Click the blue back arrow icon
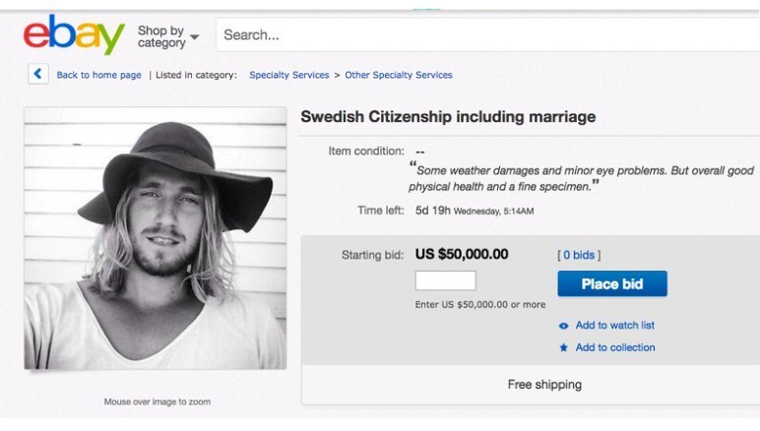The height and width of the screenshot is (431, 760). point(38,74)
